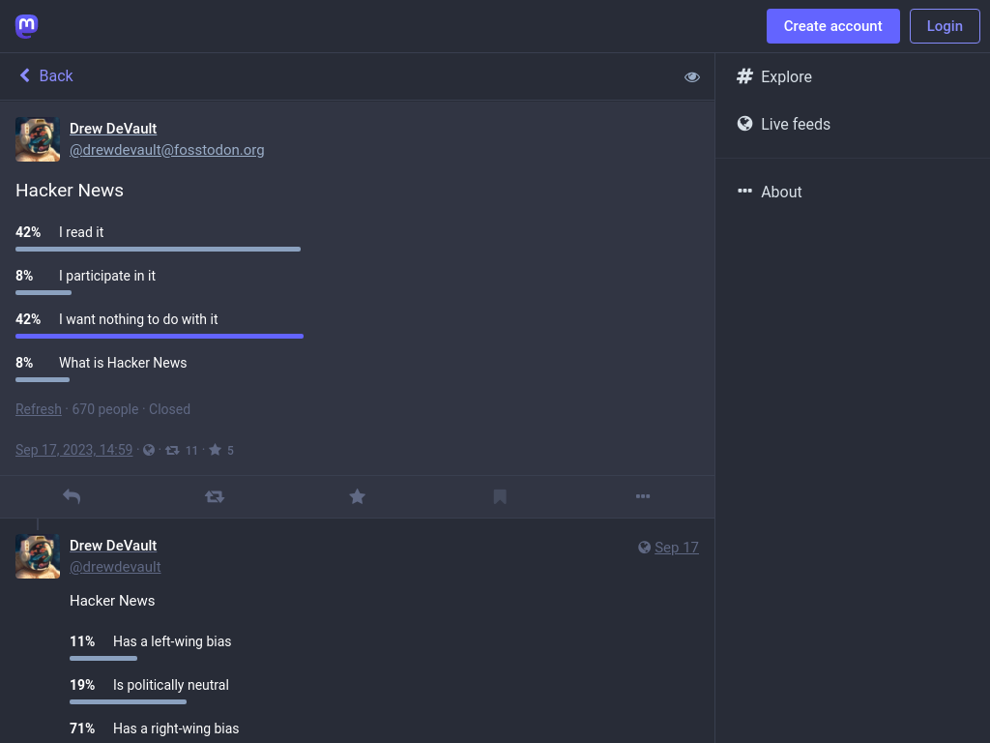Click the public globe icon beside post date
Image resolution: width=990 pixels, height=743 pixels.
[x=149, y=450]
